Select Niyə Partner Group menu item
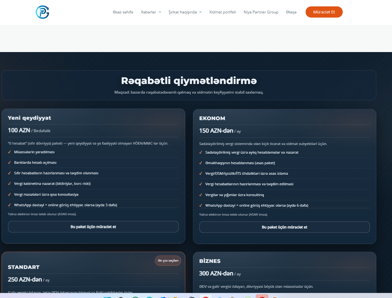This screenshot has width=392, height=298. coord(261,12)
